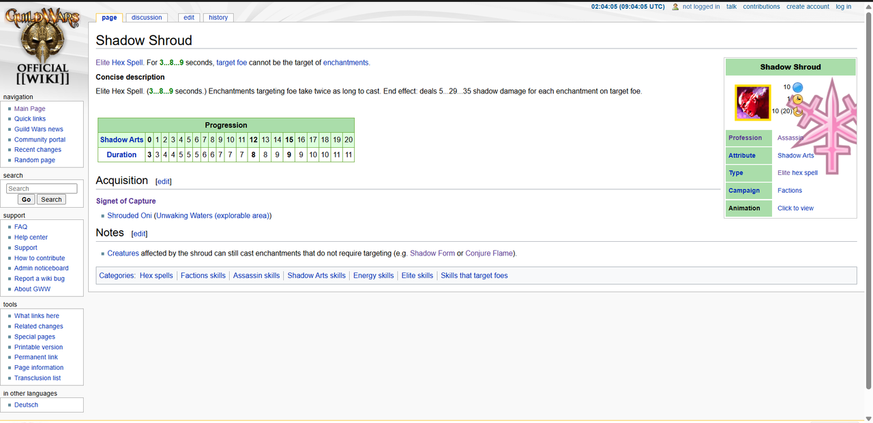
Task: Open Special pages
Action: point(35,337)
